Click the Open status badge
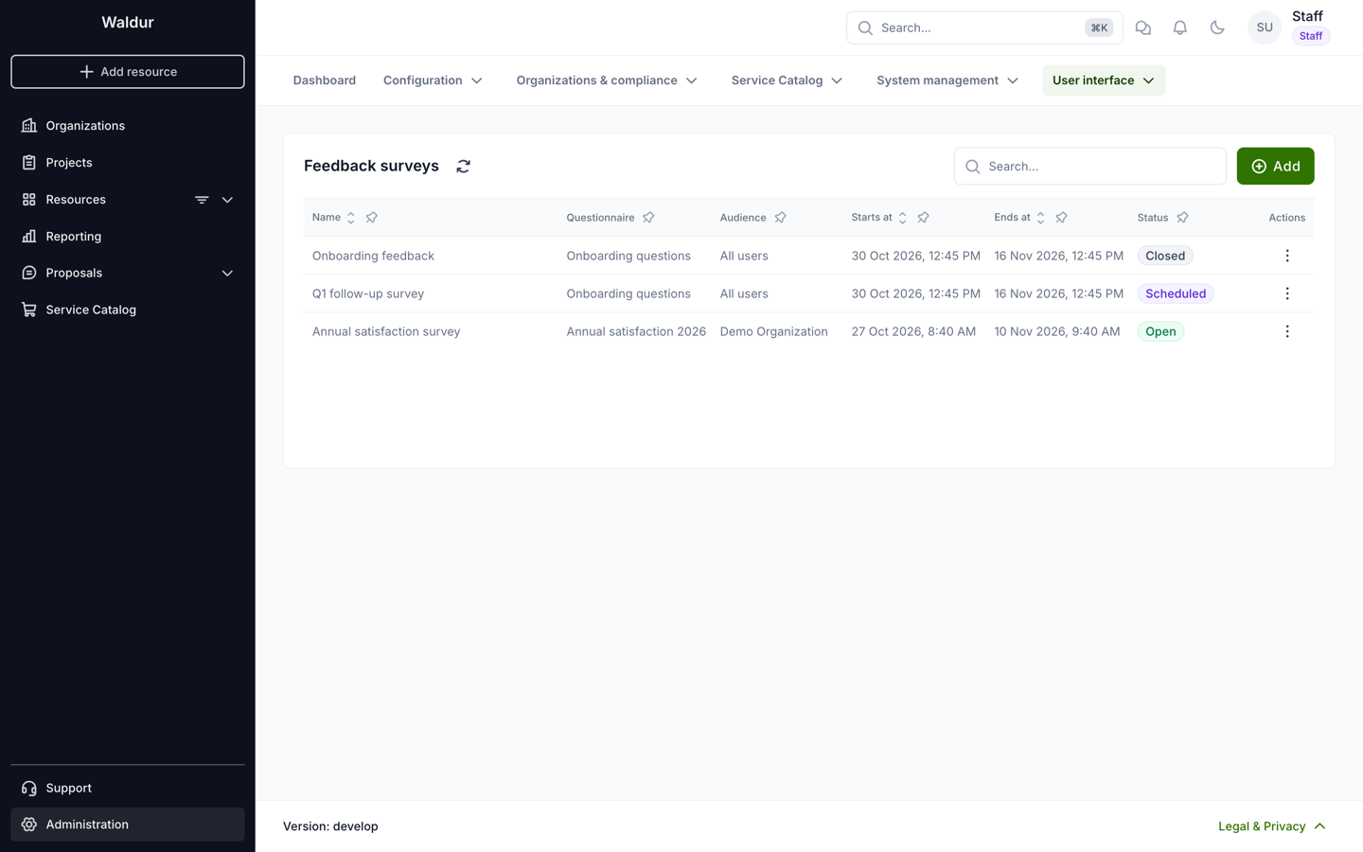This screenshot has width=1363, height=852. tap(1160, 331)
